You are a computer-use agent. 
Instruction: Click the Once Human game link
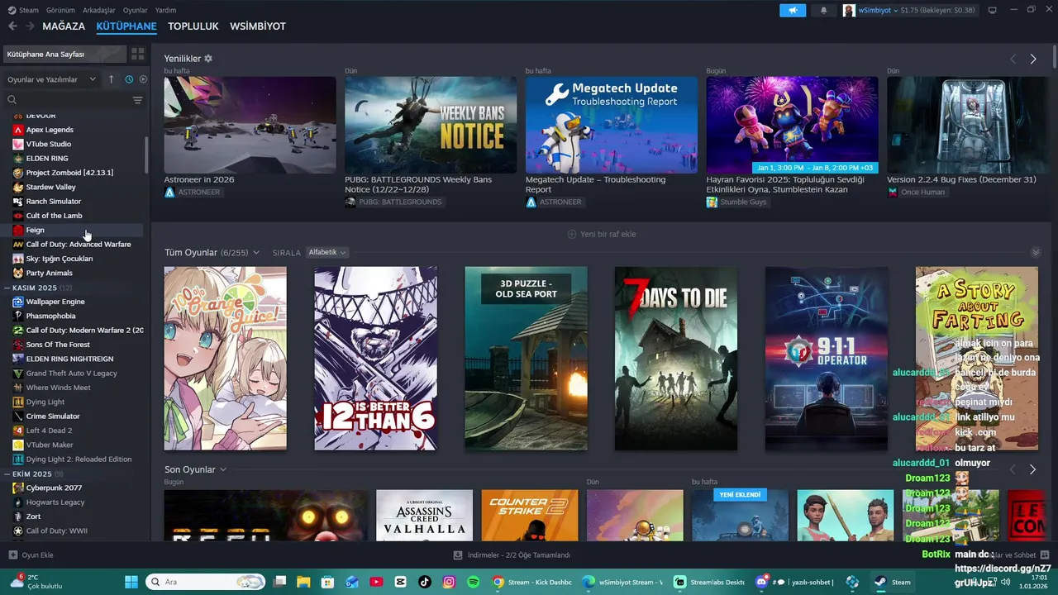pyautogui.click(x=922, y=192)
